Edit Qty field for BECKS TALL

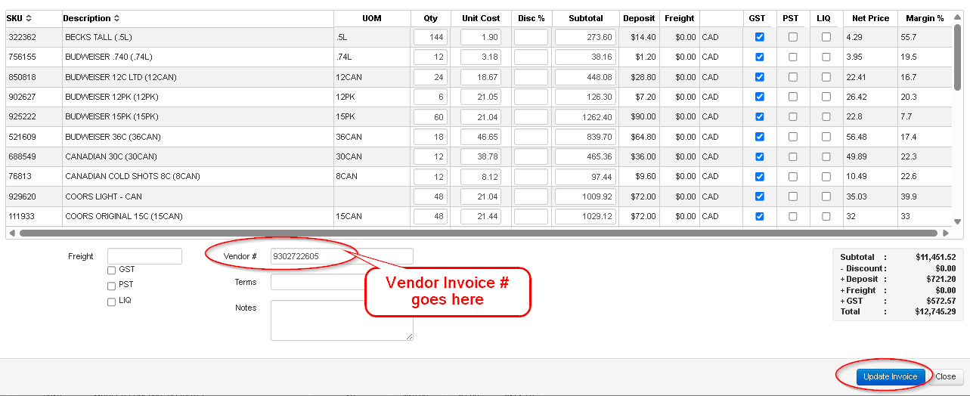click(x=431, y=37)
